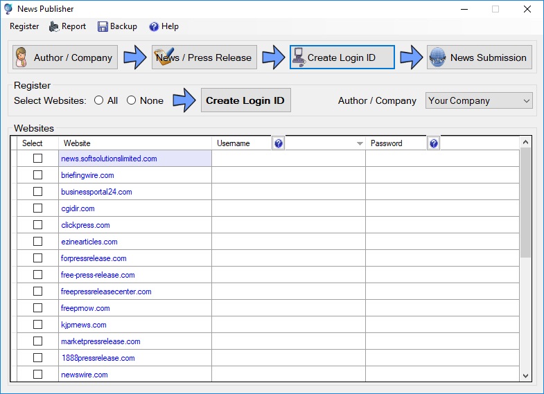Image resolution: width=544 pixels, height=394 pixels.
Task: Open the Backup menu
Action: coord(118,27)
